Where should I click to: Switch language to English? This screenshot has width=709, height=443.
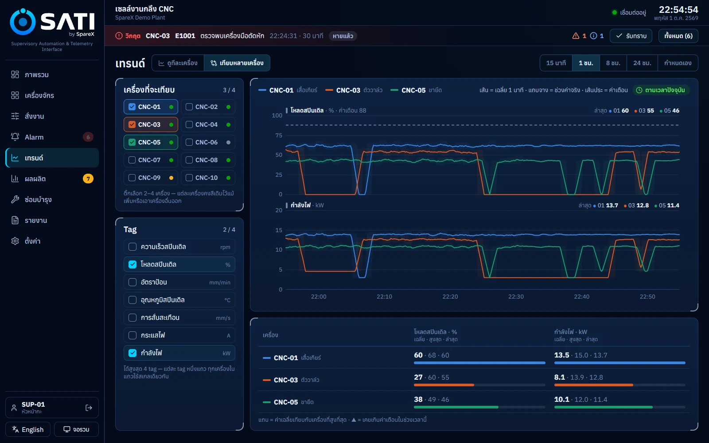28,429
